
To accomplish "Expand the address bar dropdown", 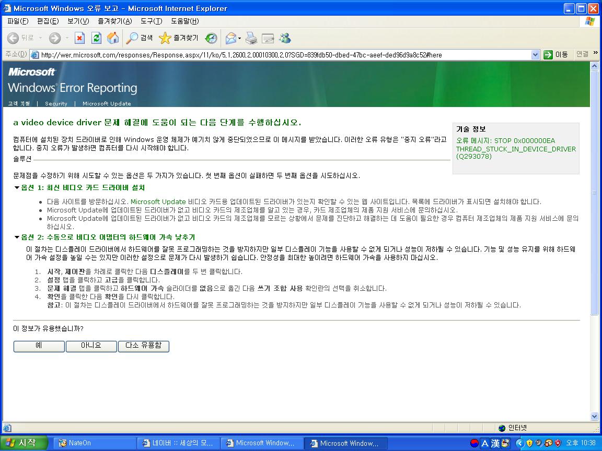I will 536,55.
